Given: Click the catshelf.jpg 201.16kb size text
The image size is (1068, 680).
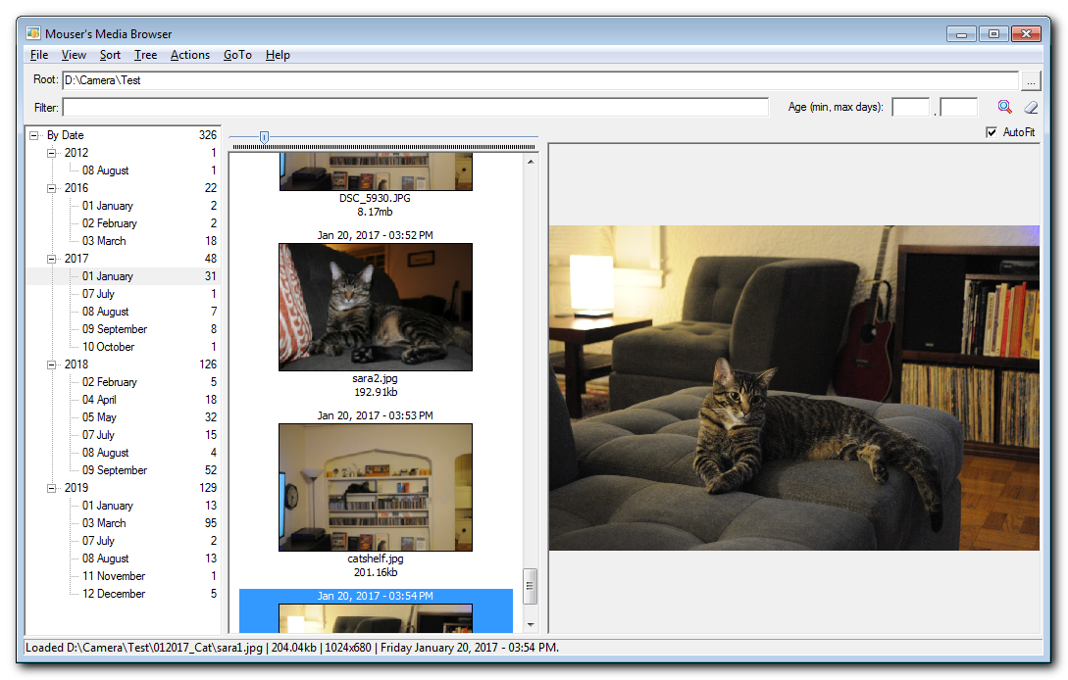Looking at the screenshot, I should (376, 572).
